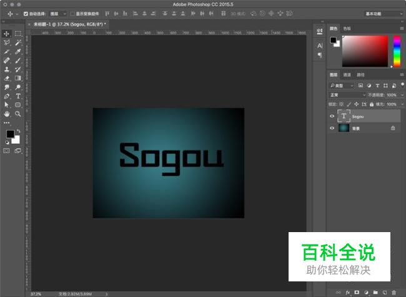This screenshot has height=297, width=406.
Task: Open the blend mode dropdown
Action: 347,95
